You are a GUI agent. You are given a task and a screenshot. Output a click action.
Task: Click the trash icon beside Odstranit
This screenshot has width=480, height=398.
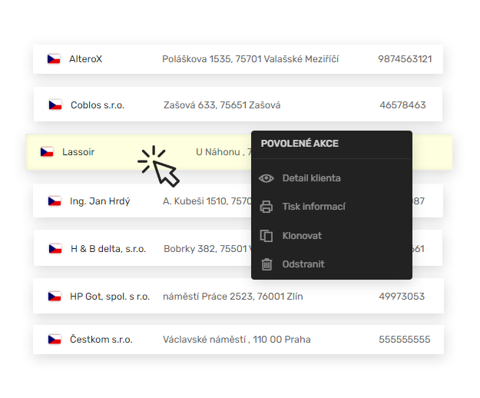266,264
